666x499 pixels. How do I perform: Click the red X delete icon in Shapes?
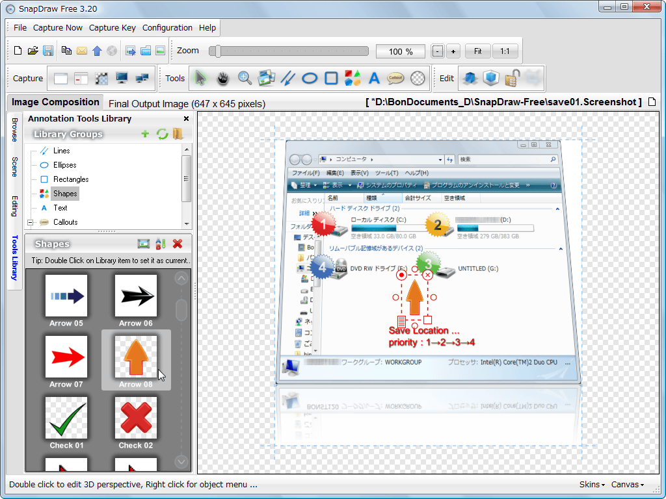click(x=178, y=244)
